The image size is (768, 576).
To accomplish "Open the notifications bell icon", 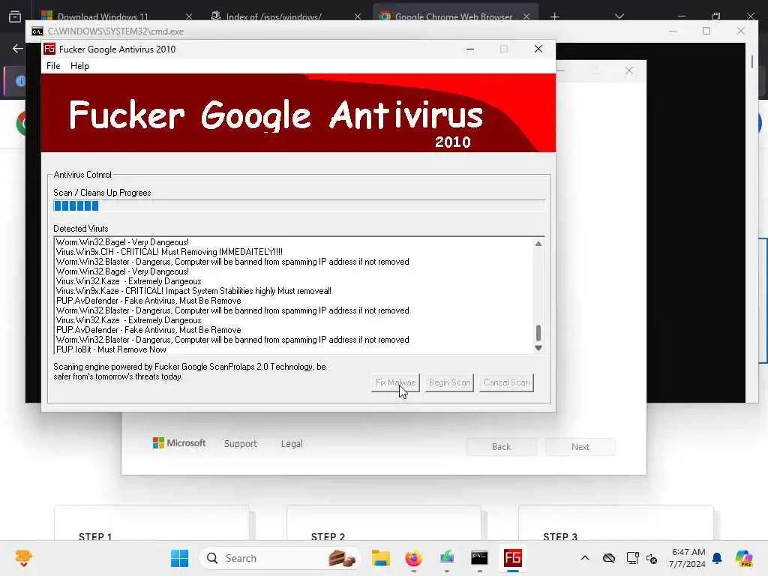I will (x=717, y=558).
